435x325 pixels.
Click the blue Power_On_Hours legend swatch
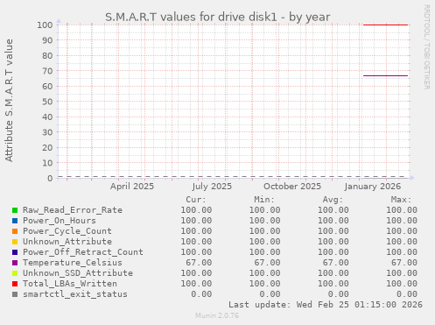click(15, 221)
